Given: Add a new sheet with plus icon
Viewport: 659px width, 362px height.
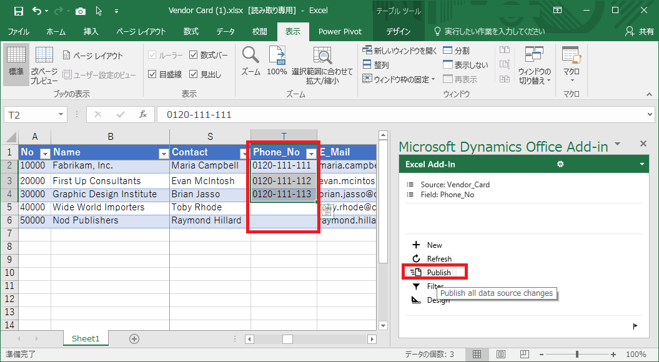Looking at the screenshot, I should tap(134, 339).
